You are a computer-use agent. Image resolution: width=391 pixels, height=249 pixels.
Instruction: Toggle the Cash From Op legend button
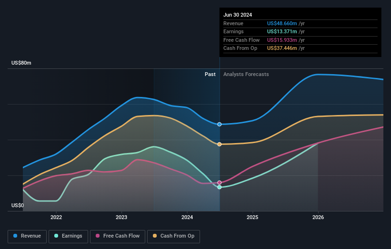coord(173,236)
